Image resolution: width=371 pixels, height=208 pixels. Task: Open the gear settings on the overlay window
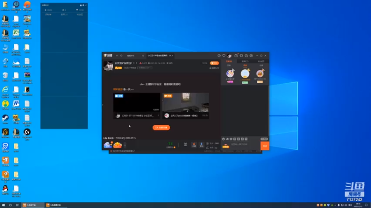coord(83,5)
